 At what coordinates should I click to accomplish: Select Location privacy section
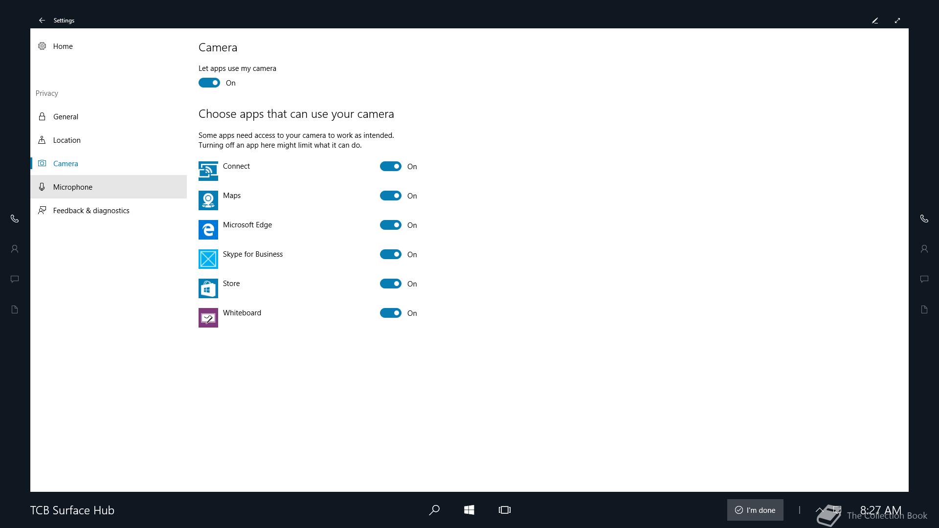click(x=109, y=140)
